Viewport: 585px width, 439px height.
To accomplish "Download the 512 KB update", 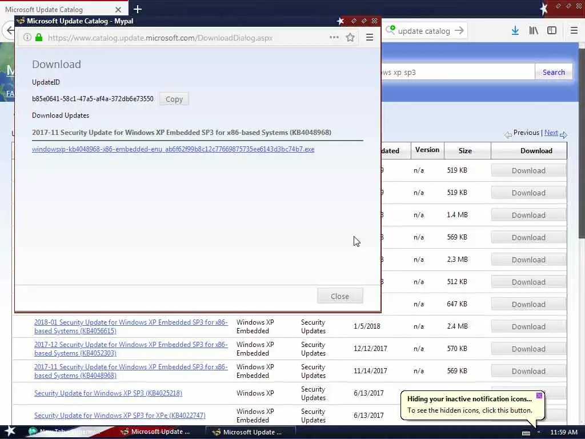I will (x=528, y=282).
